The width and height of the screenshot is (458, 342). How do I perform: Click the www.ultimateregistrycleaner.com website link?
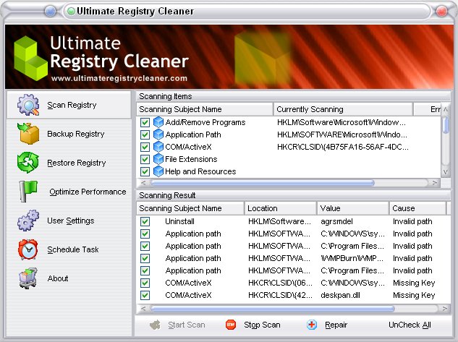click(x=119, y=78)
